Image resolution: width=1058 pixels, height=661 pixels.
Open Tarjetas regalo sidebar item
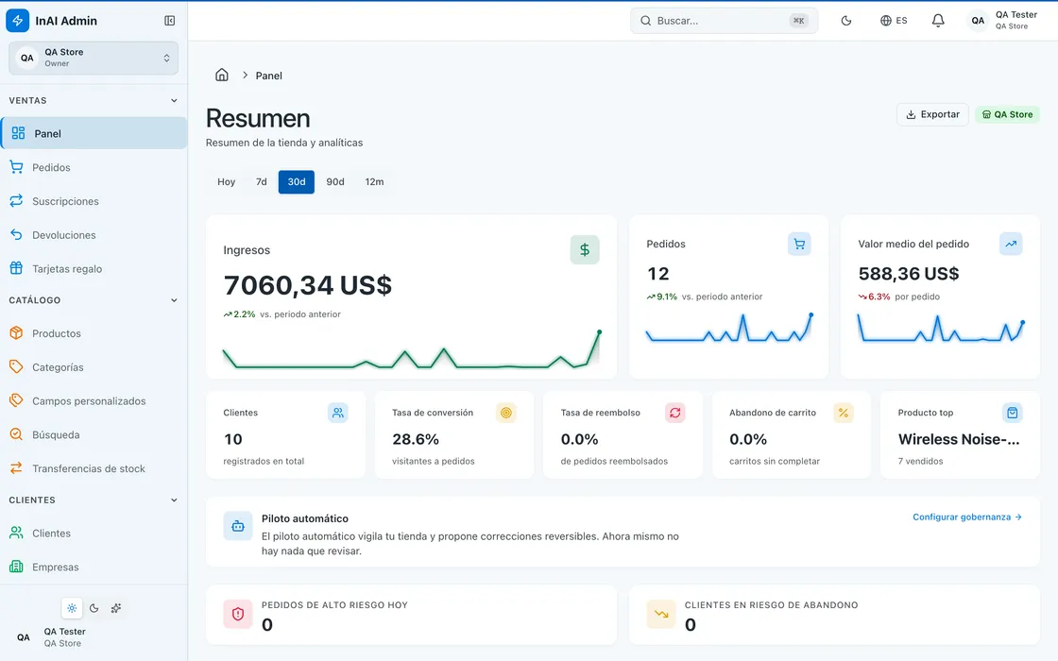click(x=94, y=268)
